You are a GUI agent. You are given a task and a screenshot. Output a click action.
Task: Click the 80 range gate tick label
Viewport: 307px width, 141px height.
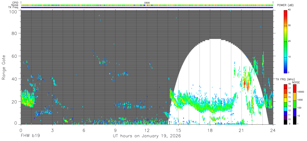coord(15,33)
